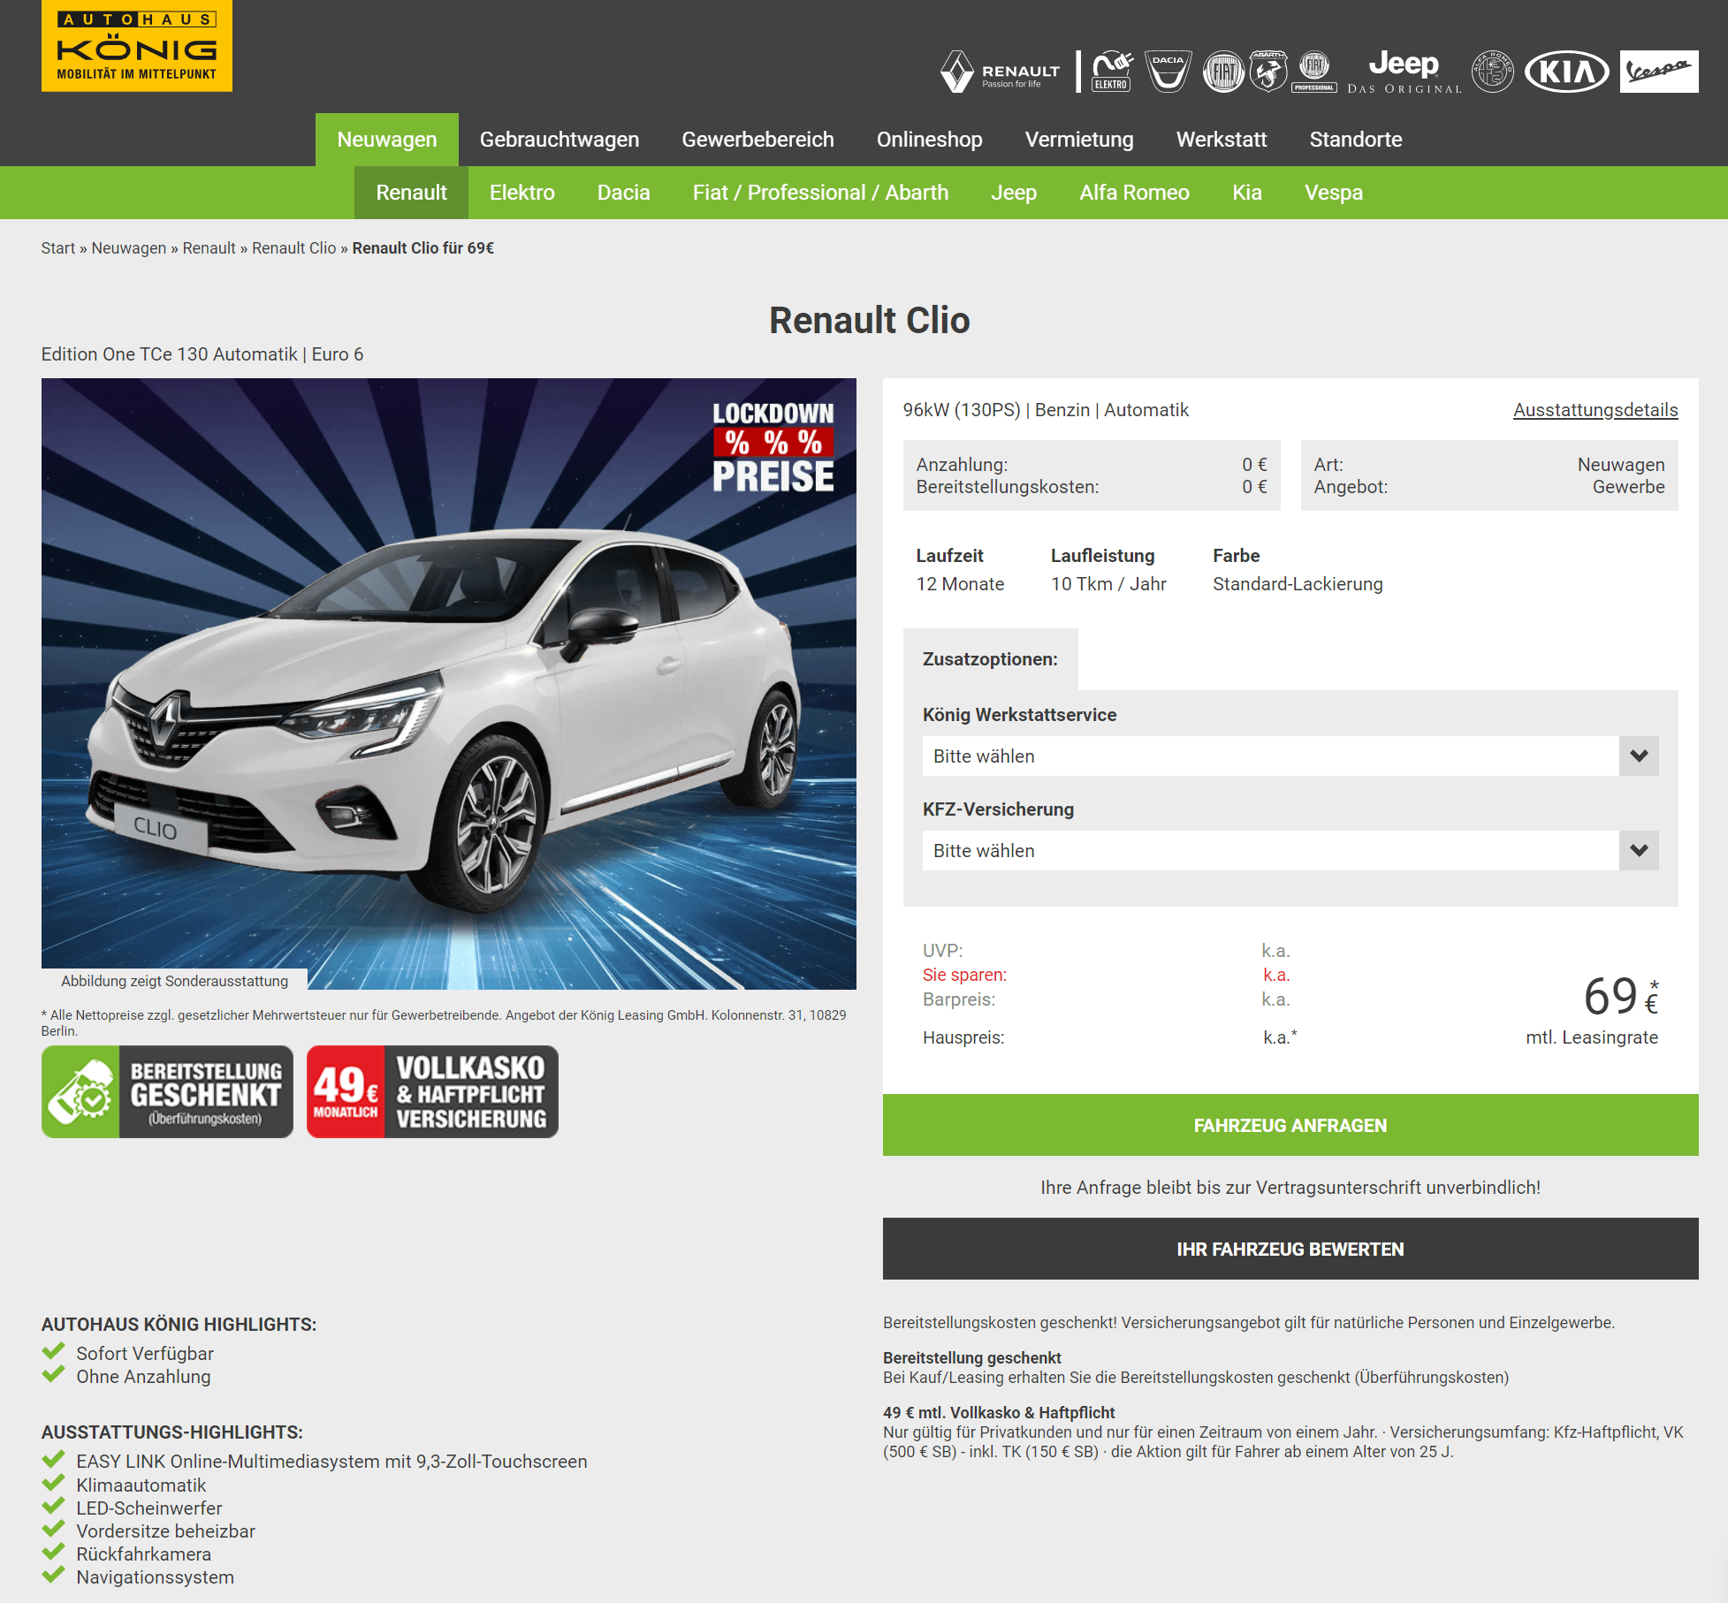Click the Renault Clio car image
Image resolution: width=1728 pixels, height=1603 pixels.
click(449, 684)
